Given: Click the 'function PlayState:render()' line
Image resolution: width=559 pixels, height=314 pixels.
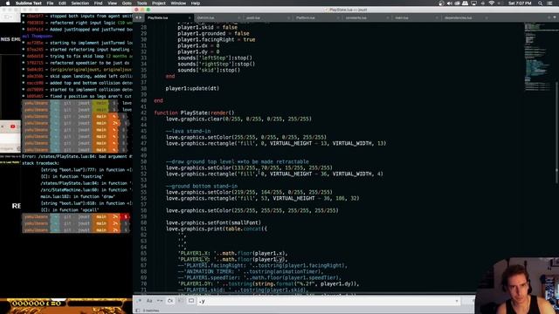Looking at the screenshot, I should click(x=194, y=113).
